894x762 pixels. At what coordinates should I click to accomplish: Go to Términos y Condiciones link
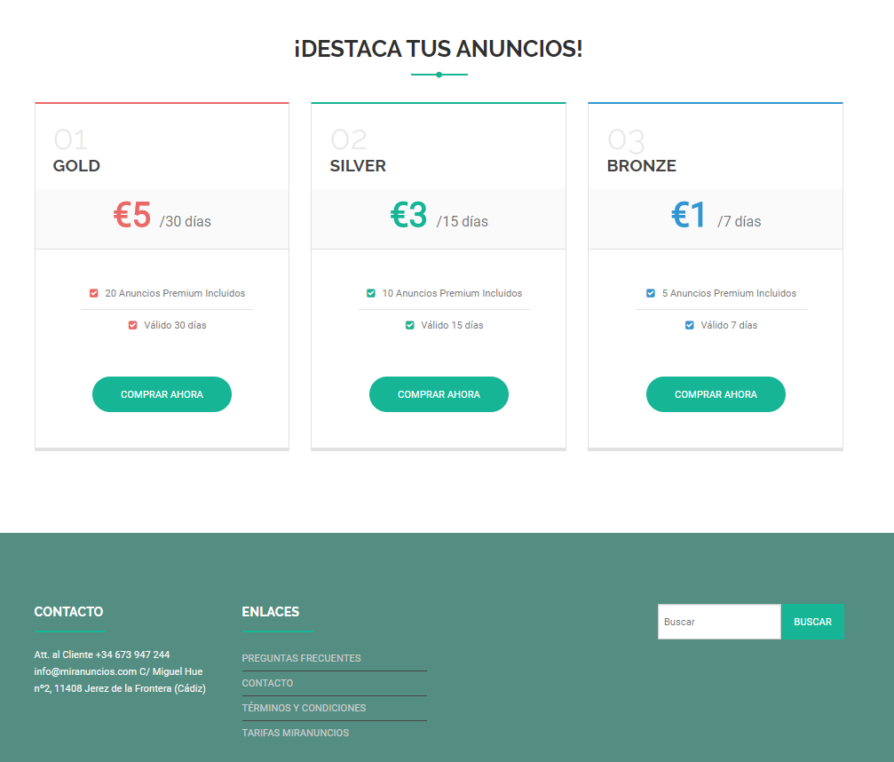pyautogui.click(x=304, y=708)
